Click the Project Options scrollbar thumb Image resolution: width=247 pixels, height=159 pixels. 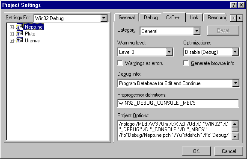click(x=235, y=130)
